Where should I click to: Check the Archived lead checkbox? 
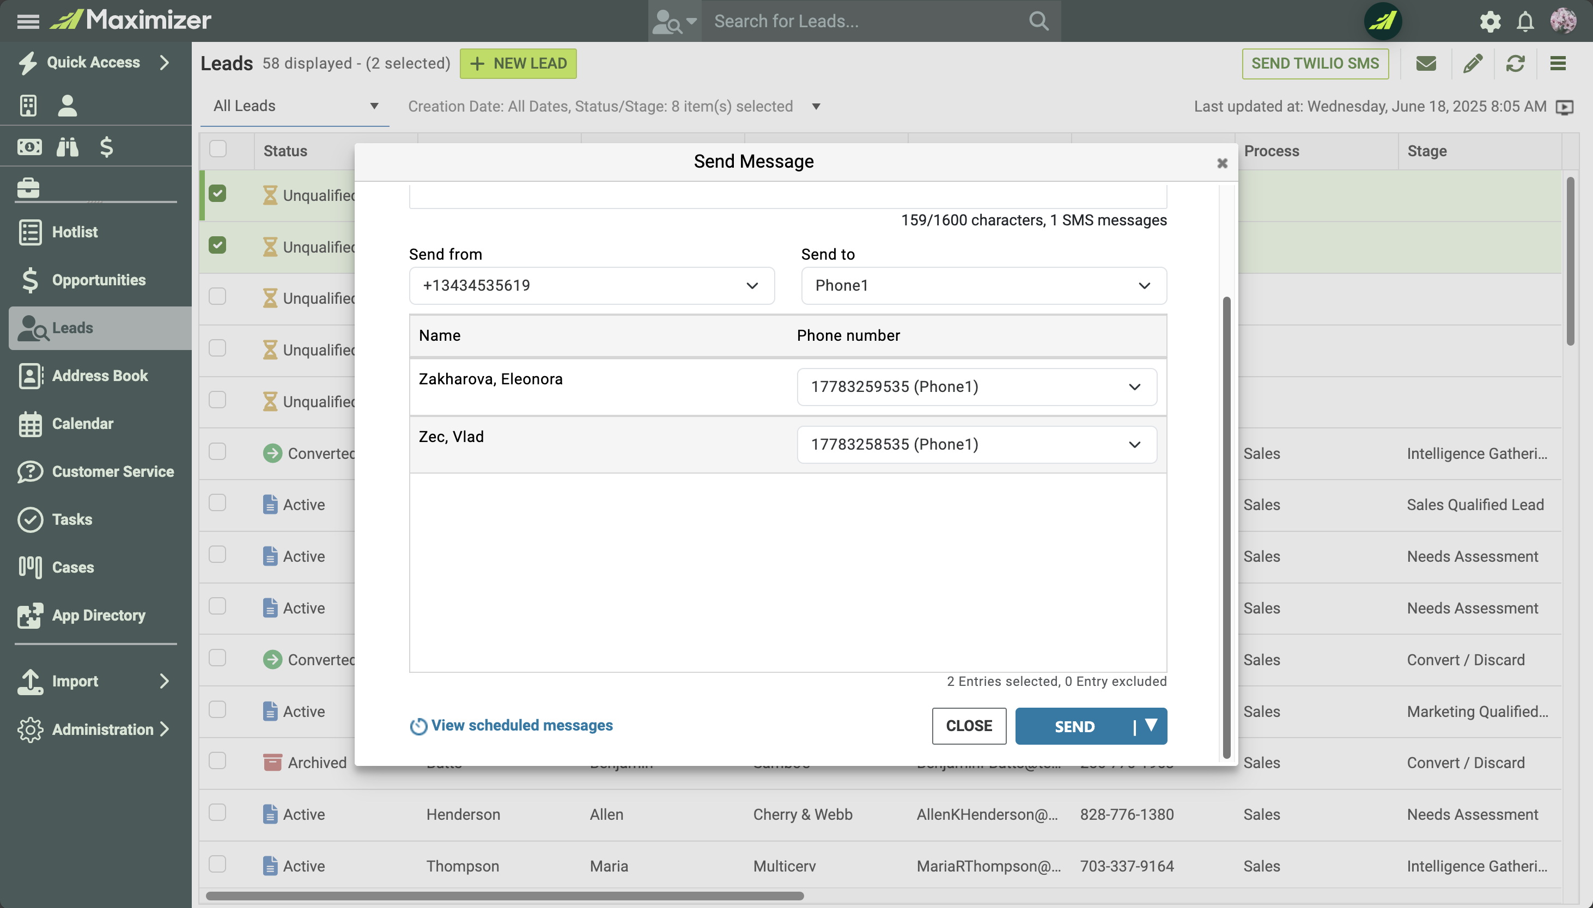[x=218, y=761]
